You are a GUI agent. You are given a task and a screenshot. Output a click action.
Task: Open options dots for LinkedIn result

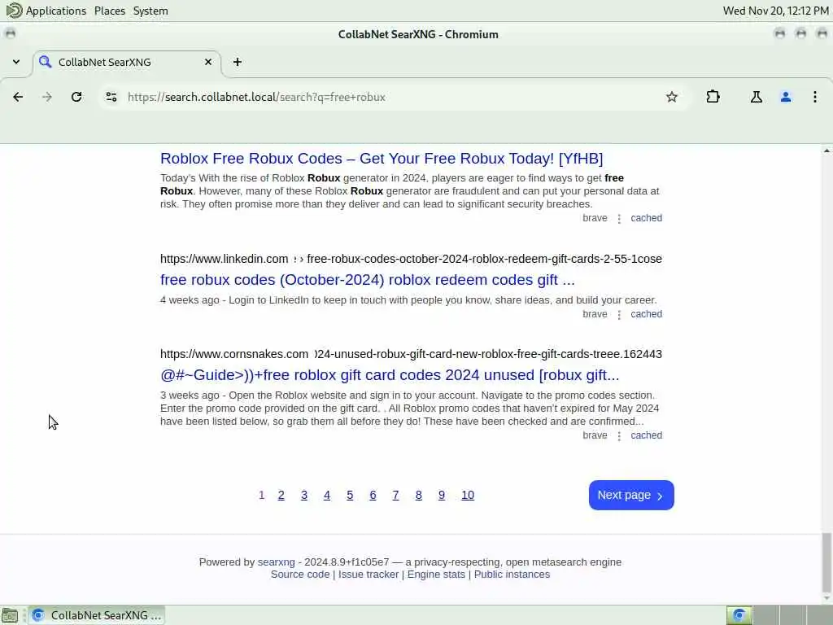click(x=619, y=315)
